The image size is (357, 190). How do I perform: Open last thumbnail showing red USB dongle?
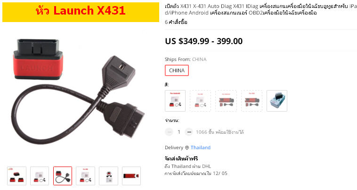click(x=131, y=176)
